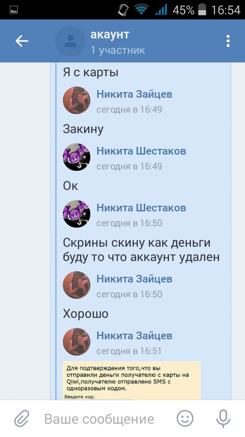Open the emoji smiley picker
Screen dimensions: 245x437
pos(185,419)
